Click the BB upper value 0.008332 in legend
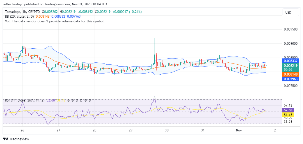The image size is (303, 144). pos(59,16)
